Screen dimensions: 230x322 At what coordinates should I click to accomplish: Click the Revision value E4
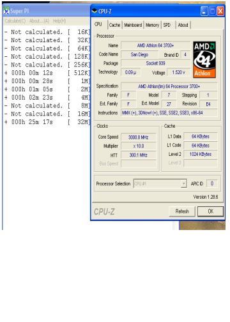(208, 104)
